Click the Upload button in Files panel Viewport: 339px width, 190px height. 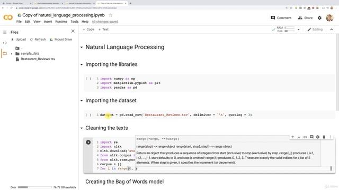pyautogui.click(x=19, y=40)
